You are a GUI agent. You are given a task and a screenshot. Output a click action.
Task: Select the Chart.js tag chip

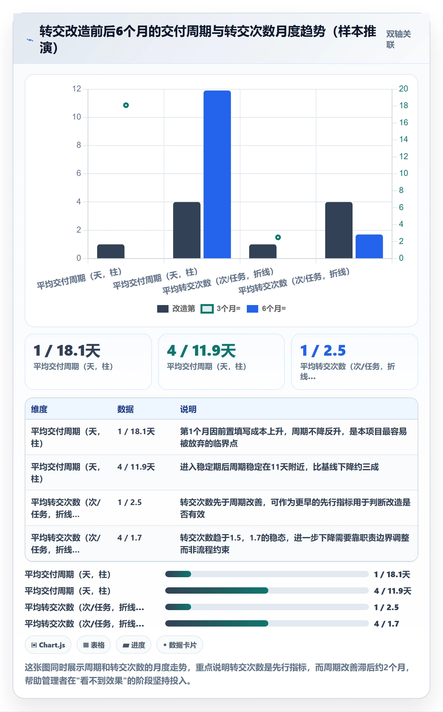tap(48, 645)
